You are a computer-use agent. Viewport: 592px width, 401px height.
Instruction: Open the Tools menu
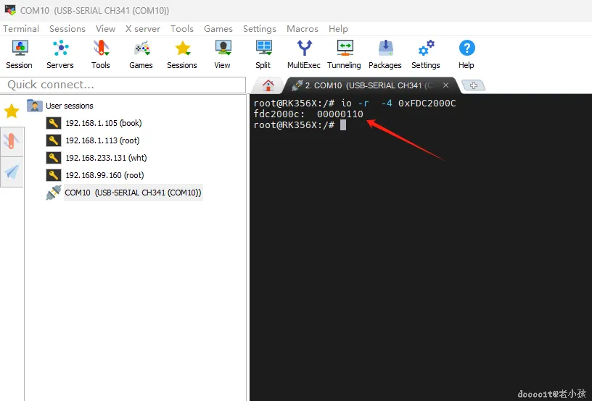[x=181, y=29]
